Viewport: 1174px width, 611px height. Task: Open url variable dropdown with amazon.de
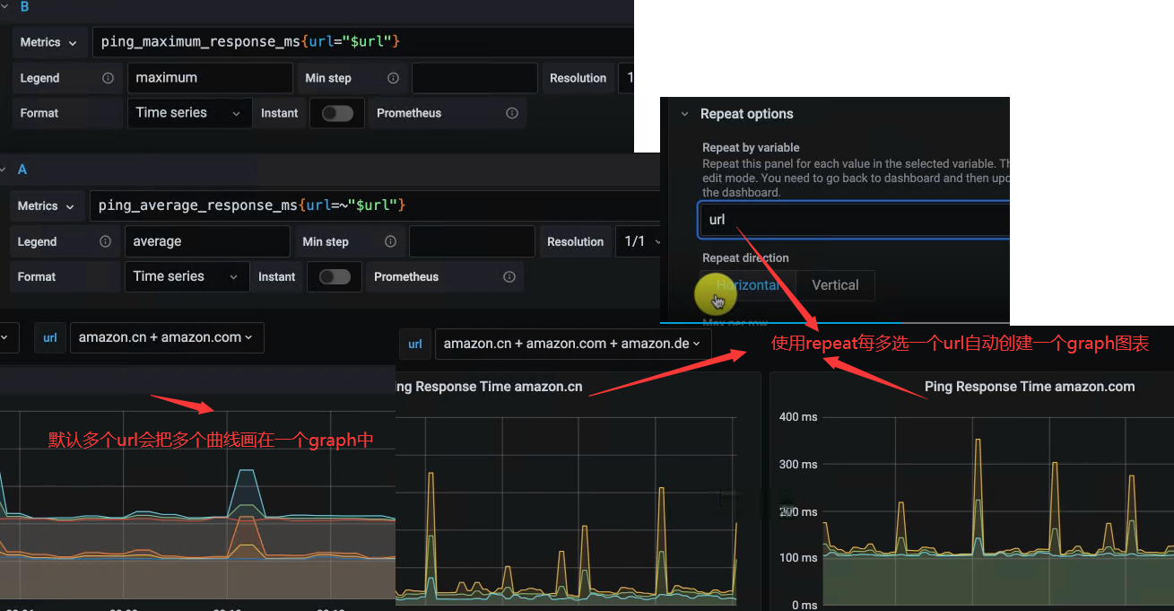pyautogui.click(x=572, y=344)
